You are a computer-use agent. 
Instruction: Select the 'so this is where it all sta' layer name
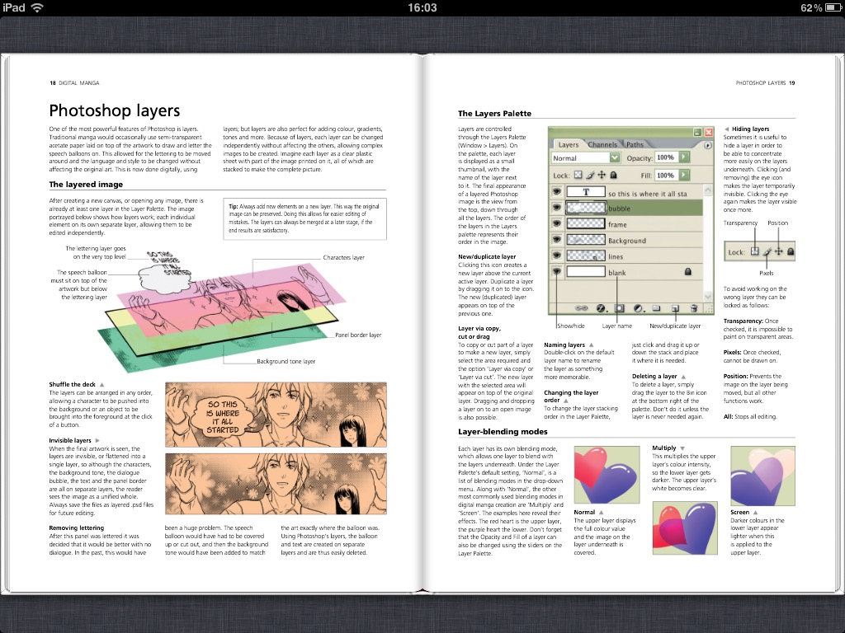pyautogui.click(x=648, y=193)
